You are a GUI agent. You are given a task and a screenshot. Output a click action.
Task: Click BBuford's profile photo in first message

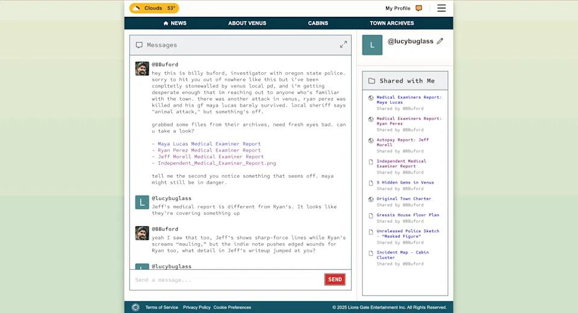tap(142, 69)
